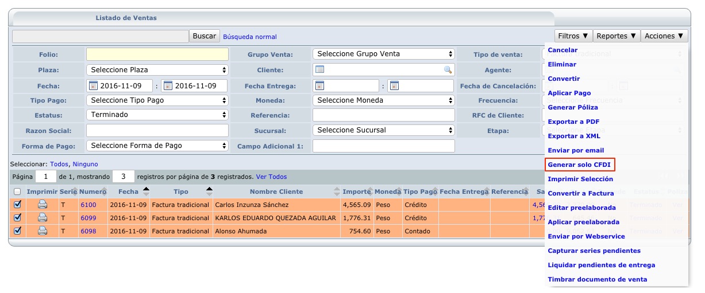
Task: Print sale 6099 with printer icon
Action: coord(42,217)
